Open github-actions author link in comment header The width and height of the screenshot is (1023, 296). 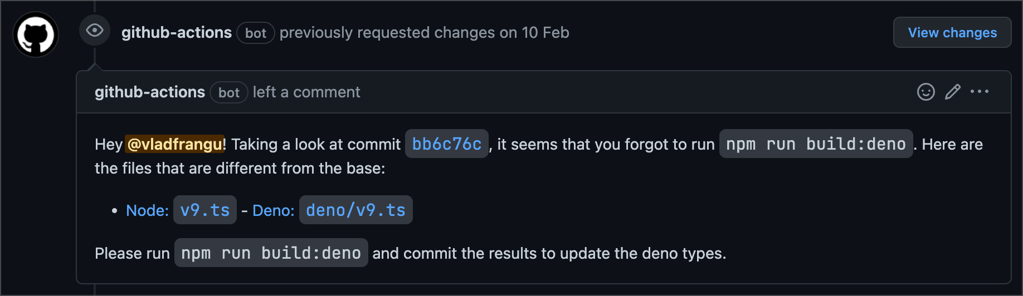(150, 92)
